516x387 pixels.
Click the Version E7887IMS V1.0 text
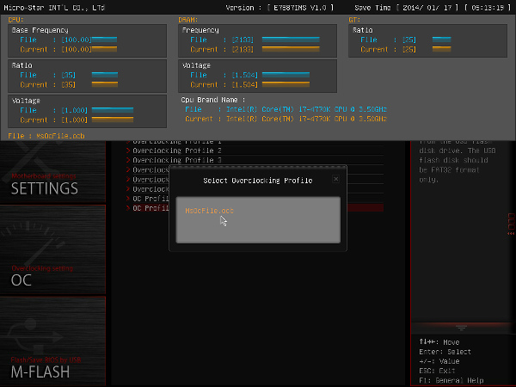(279, 8)
